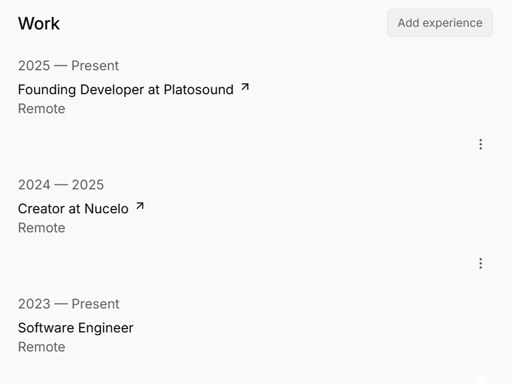
Task: Click the Add experience button
Action: (x=440, y=23)
